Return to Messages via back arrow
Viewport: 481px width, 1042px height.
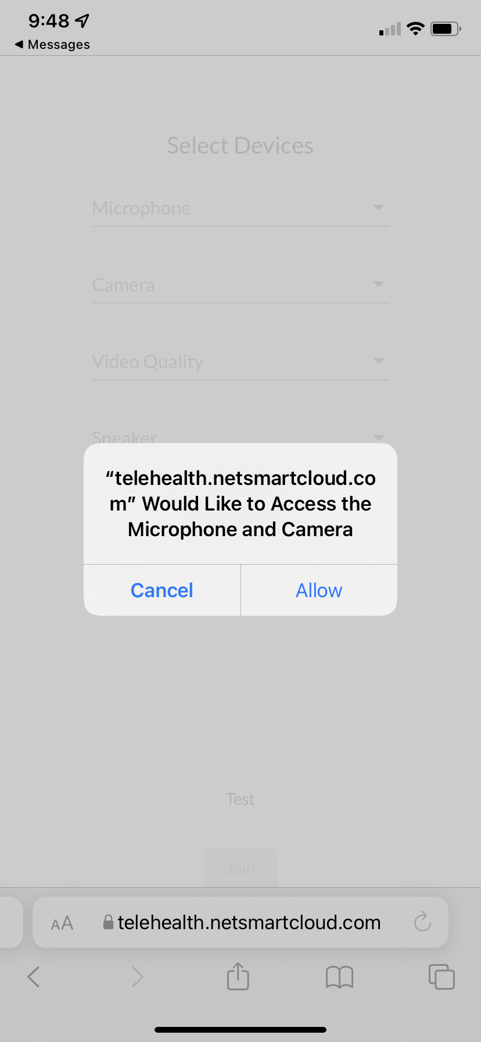click(x=52, y=44)
